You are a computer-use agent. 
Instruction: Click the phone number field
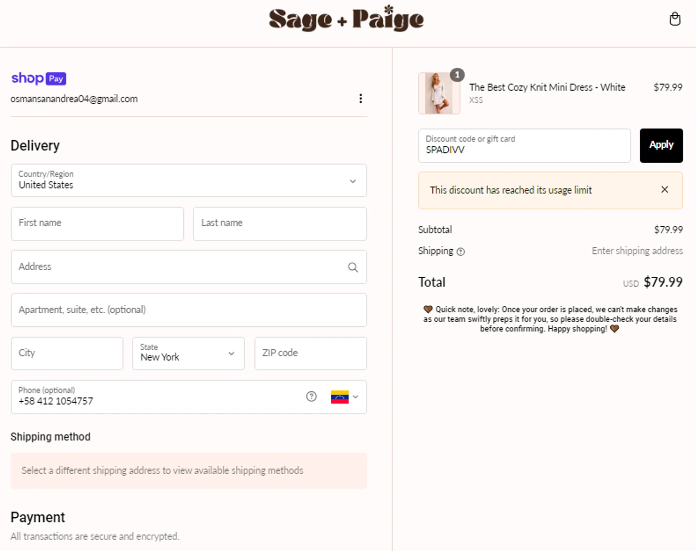pos(189,397)
